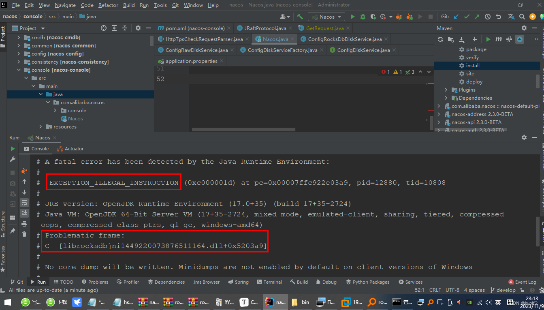Open the Actuator tab in the Run panel
This screenshot has width=544, height=310.
(70, 149)
